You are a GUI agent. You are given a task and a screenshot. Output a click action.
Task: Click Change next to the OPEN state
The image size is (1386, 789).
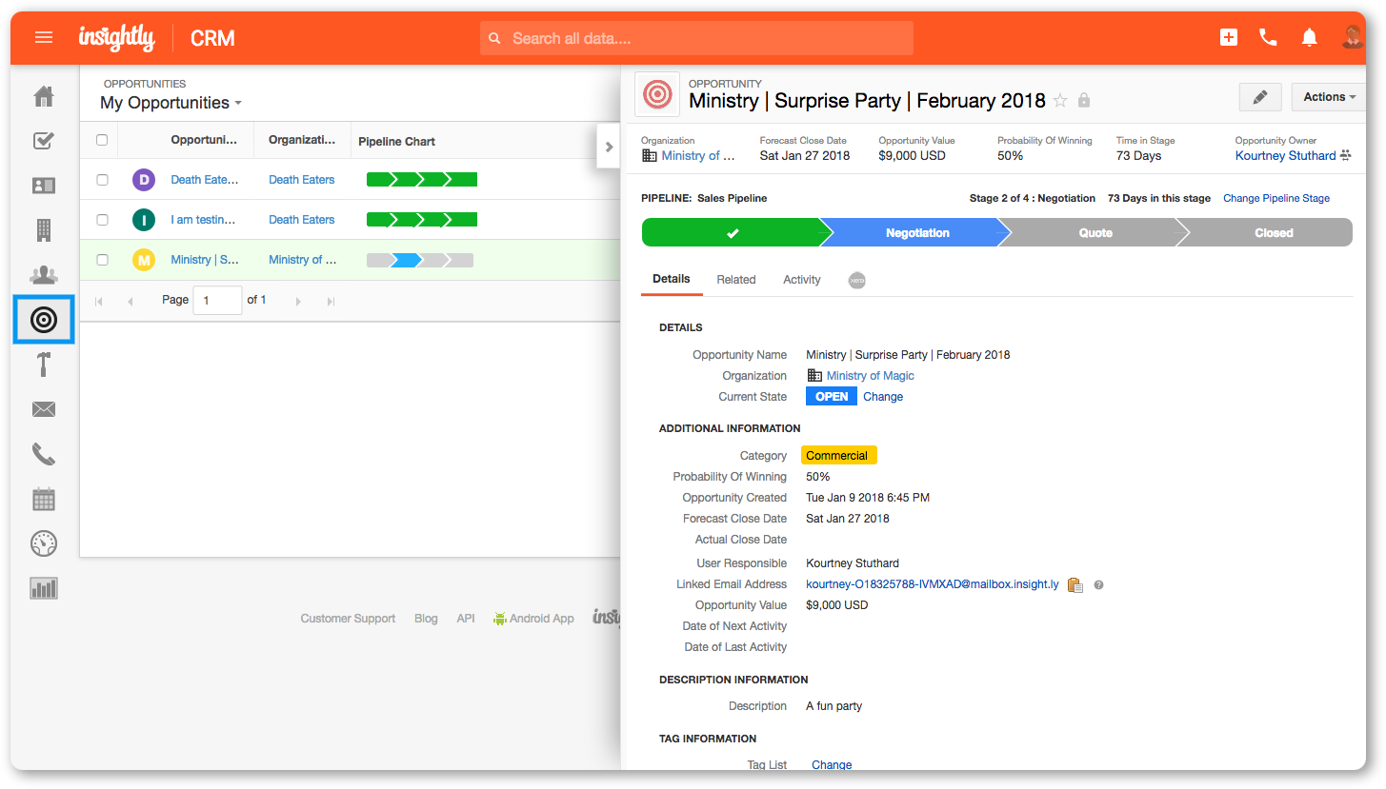(x=883, y=397)
